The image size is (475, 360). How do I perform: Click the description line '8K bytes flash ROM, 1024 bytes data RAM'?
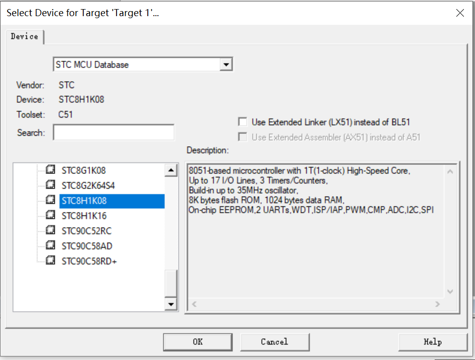[x=267, y=200]
